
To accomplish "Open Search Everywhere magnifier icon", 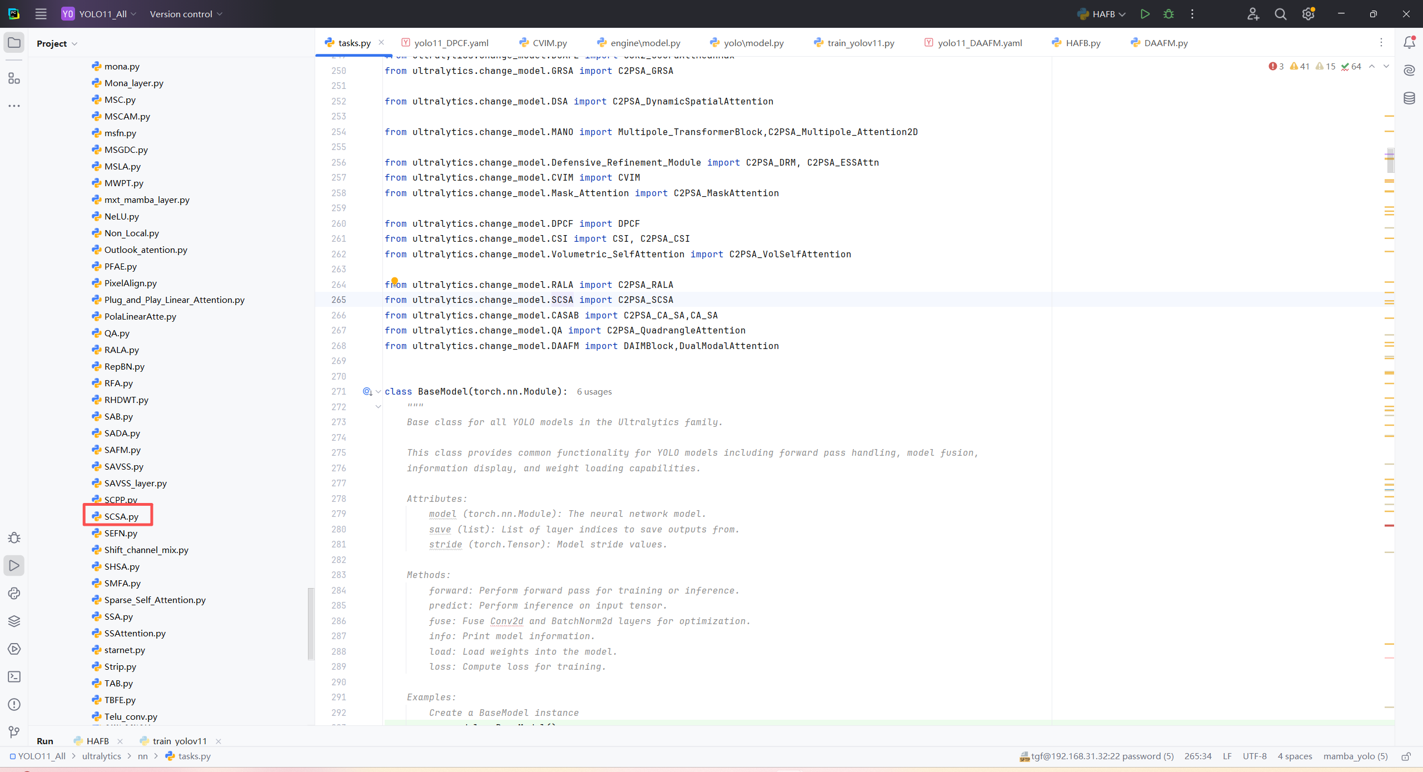I will tap(1280, 14).
